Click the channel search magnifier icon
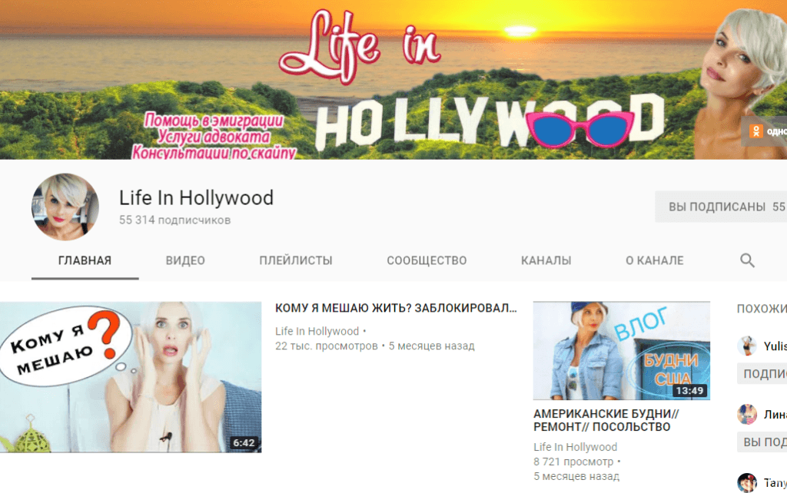Image resolution: width=787 pixels, height=493 pixels. (x=747, y=260)
